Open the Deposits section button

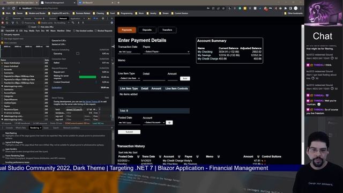pyautogui.click(x=147, y=30)
